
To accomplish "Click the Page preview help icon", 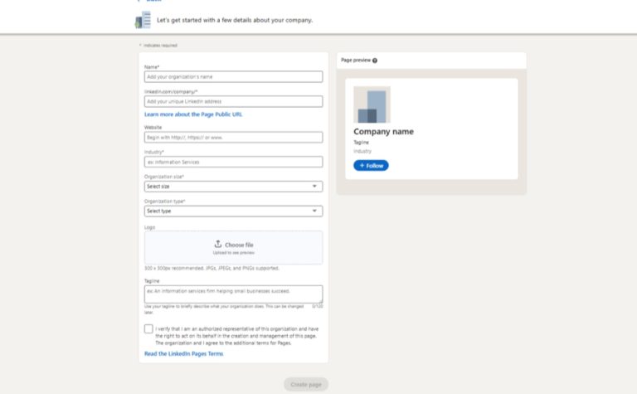I will tap(375, 61).
